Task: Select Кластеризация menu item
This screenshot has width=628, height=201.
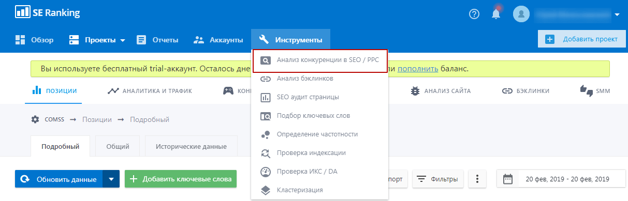Action: (x=319, y=190)
